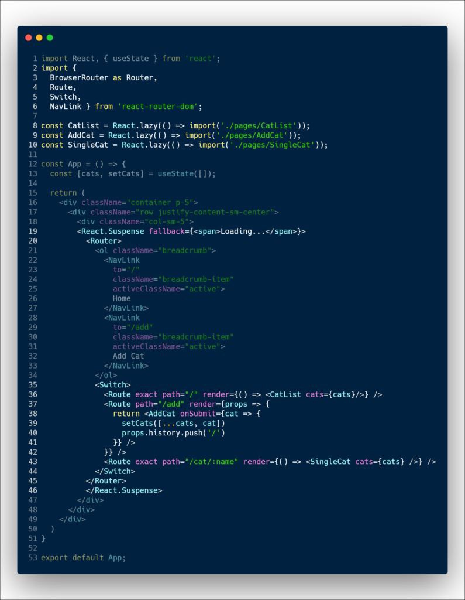Click the "const CatList = React.lazy" line
The image size is (465, 600).
[x=175, y=125]
